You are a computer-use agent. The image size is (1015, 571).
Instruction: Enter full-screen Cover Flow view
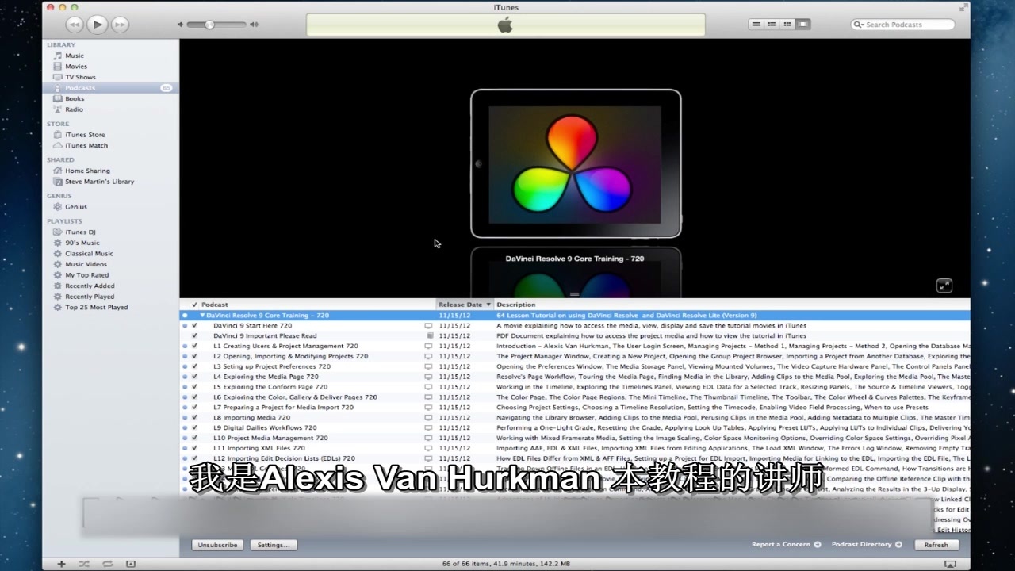(x=944, y=285)
